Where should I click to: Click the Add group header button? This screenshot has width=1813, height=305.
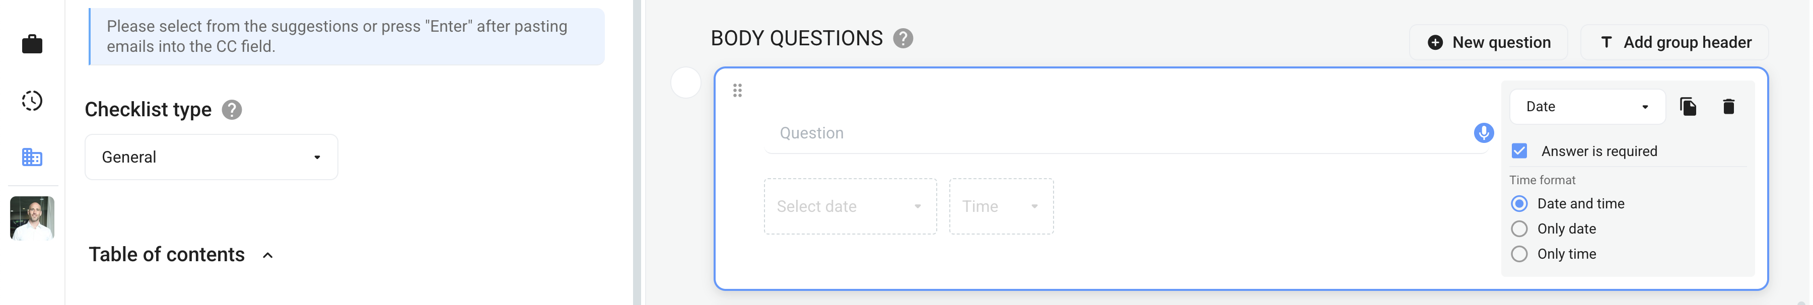1675,42
